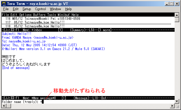181x110 pixels.
Task: Click vertical scrollbar down arrow
Action: pyautogui.click(x=177, y=101)
